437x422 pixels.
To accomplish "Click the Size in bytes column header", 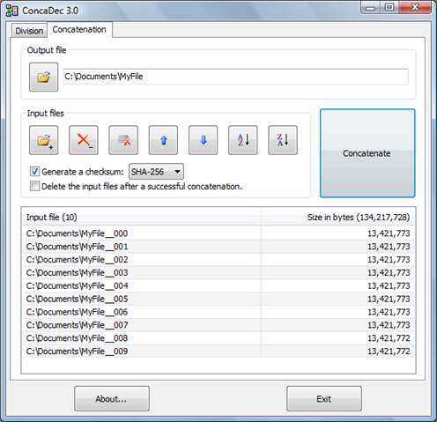I will coord(337,218).
